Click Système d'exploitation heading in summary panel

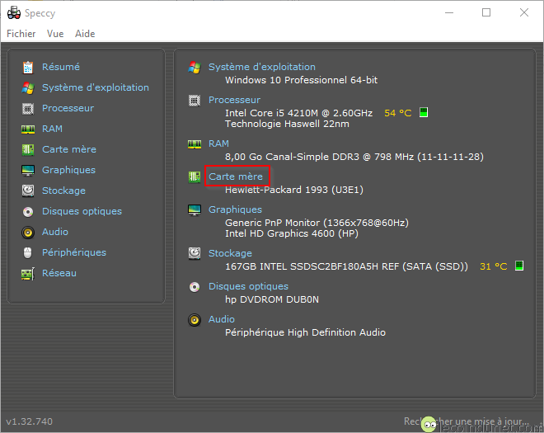262,67
